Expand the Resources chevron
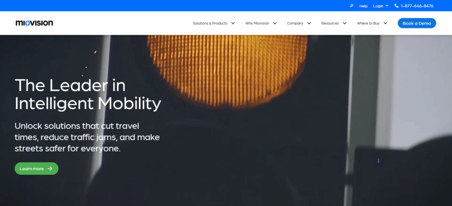This screenshot has width=452, height=206. tap(344, 23)
